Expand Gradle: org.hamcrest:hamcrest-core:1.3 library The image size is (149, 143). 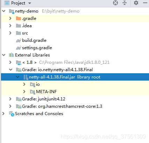click(10, 106)
